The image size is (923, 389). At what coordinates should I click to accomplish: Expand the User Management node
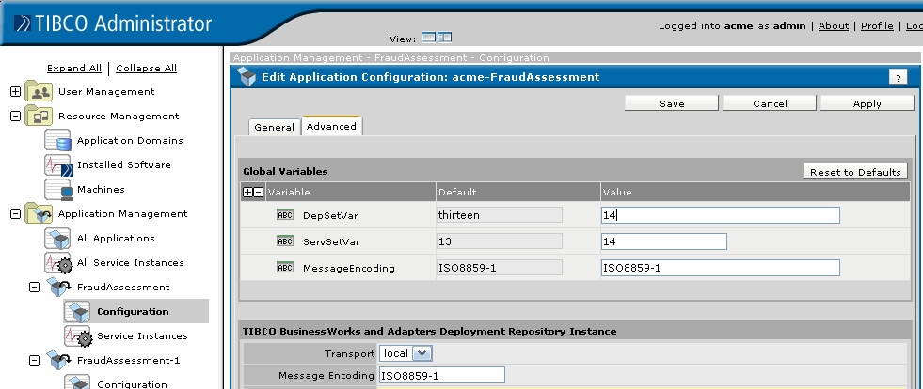click(16, 92)
